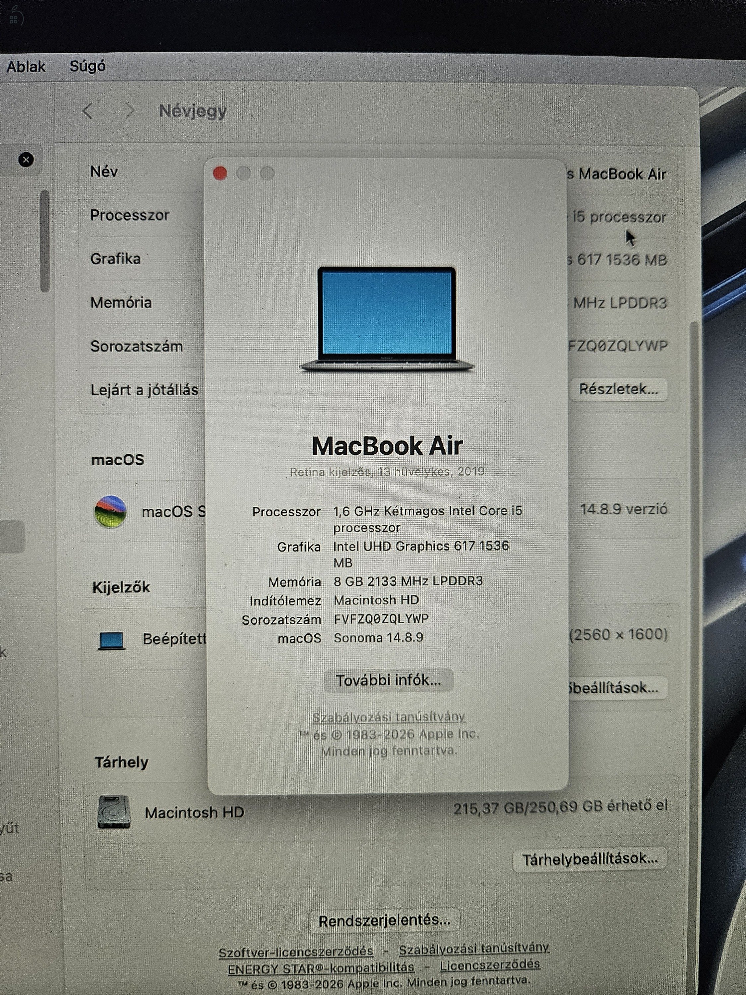Open the Licencszerződés link
Viewport: 746px width, 995px height.
point(490,965)
